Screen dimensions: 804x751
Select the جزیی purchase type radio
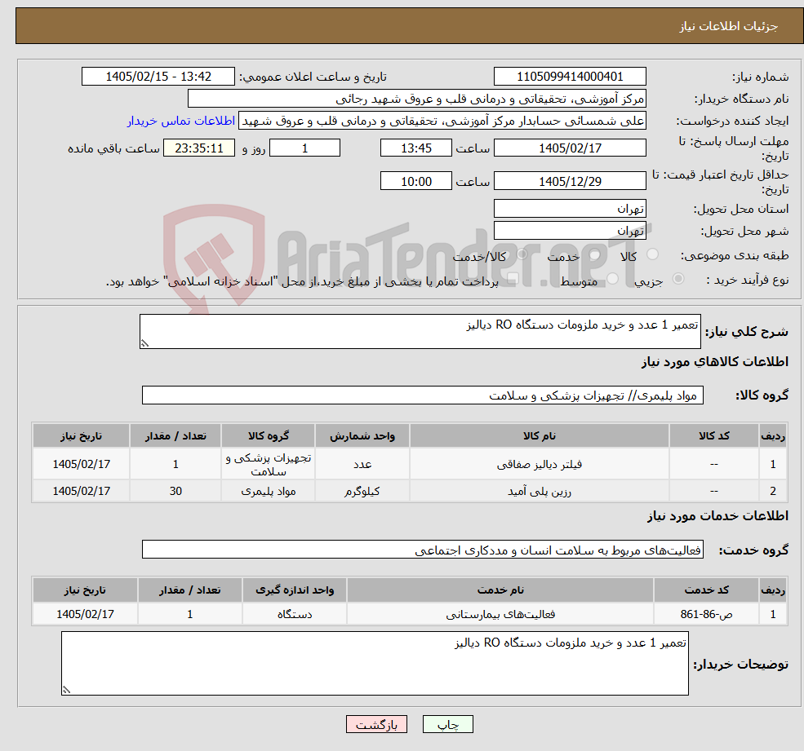tap(678, 279)
